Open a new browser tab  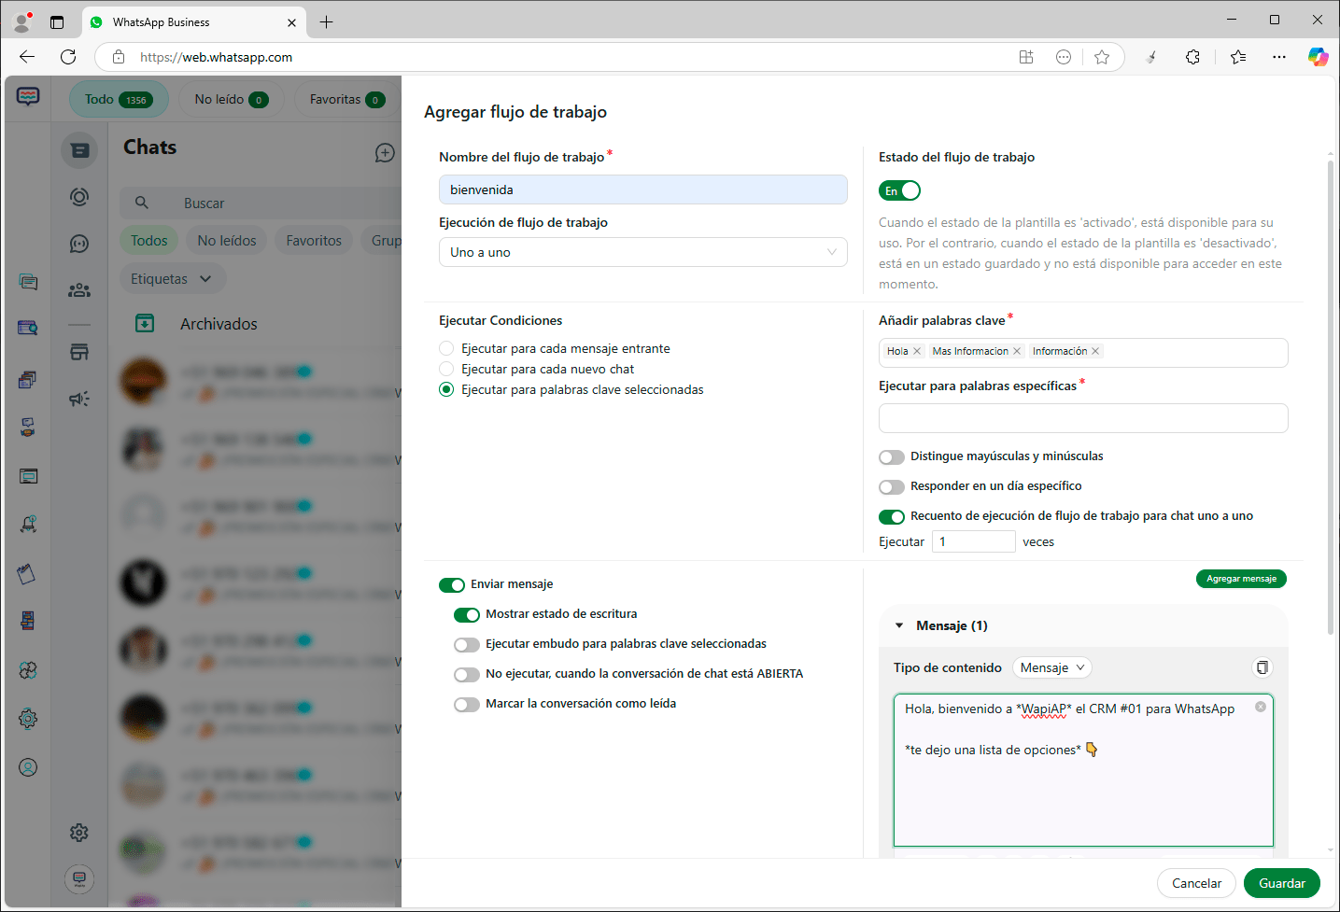[x=326, y=22]
